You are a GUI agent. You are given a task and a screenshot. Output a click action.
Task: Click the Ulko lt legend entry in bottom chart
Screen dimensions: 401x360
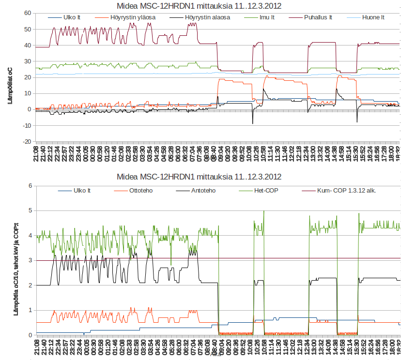point(74,191)
